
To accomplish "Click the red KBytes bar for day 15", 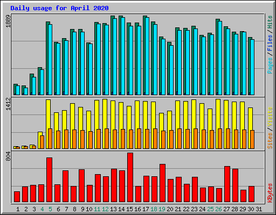I will click(130, 177).
